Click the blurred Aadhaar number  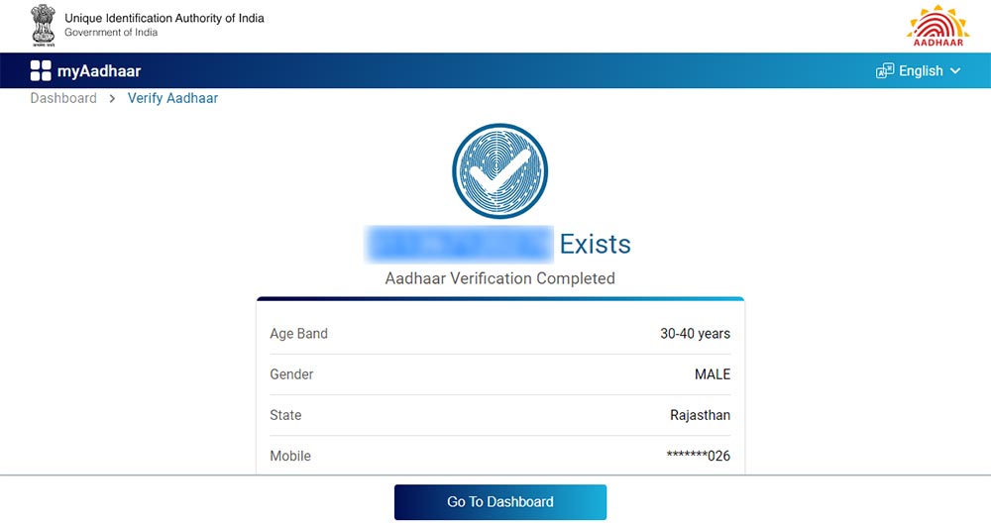(459, 244)
